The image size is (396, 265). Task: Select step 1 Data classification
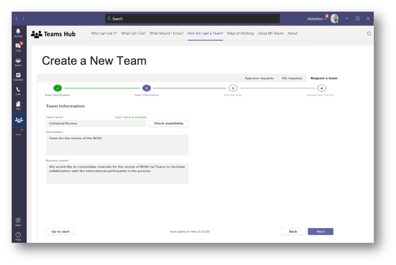tap(58, 88)
